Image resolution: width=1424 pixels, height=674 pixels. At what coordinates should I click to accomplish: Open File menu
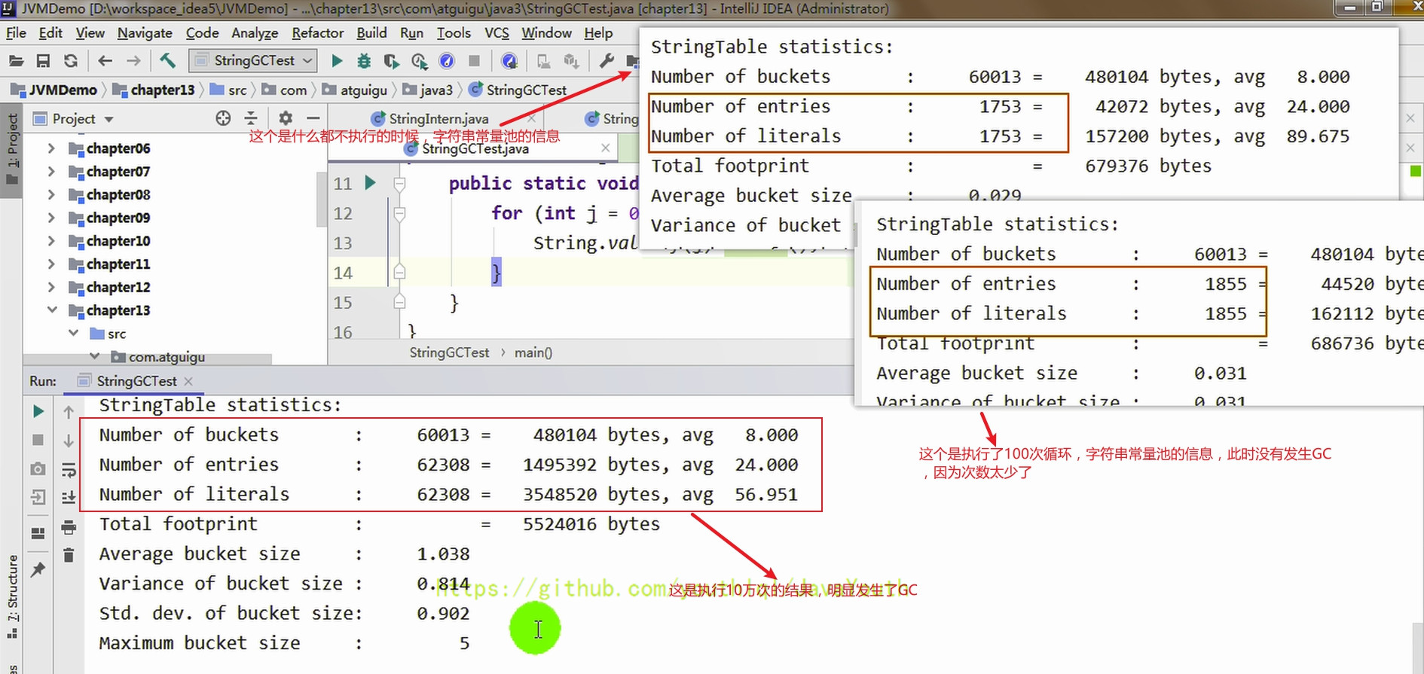(x=16, y=33)
